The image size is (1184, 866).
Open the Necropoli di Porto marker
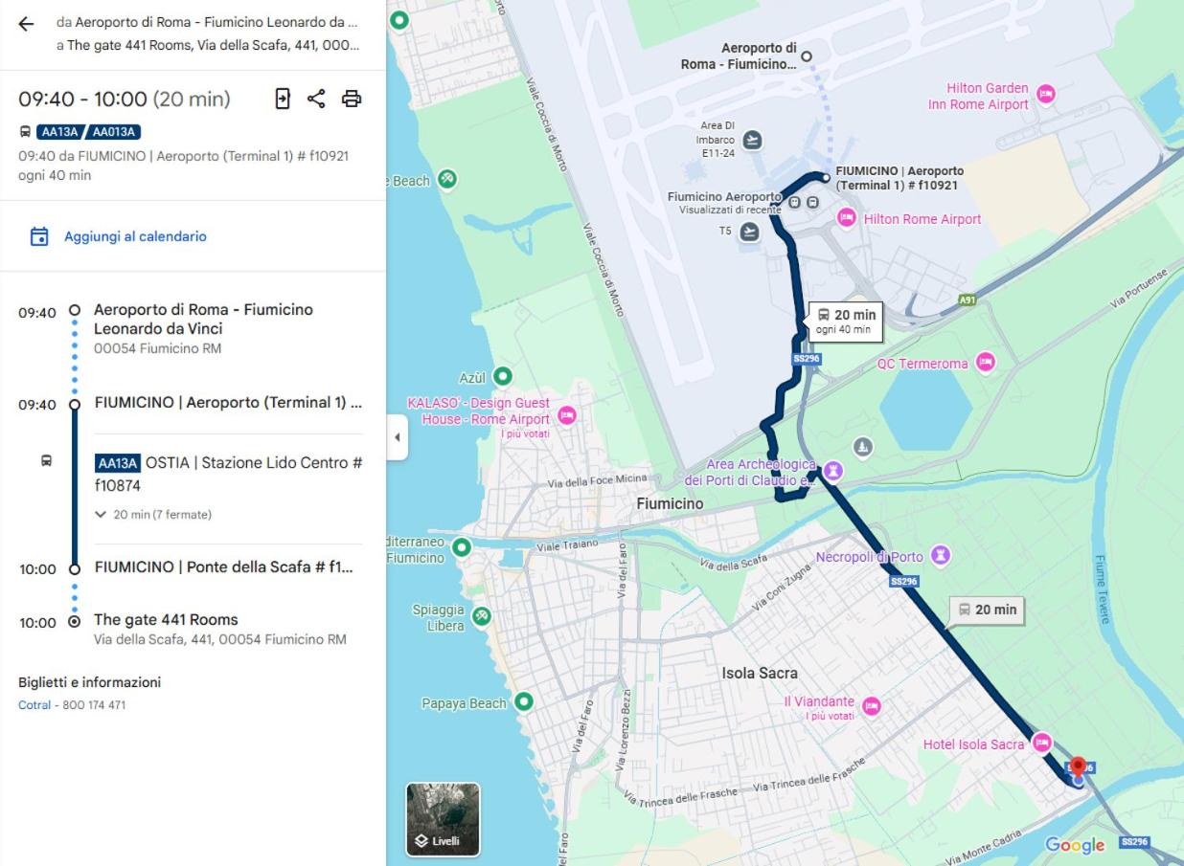point(941,556)
